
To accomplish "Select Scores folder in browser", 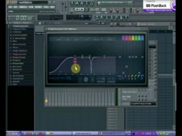I will pyautogui.click(x=16, y=73).
